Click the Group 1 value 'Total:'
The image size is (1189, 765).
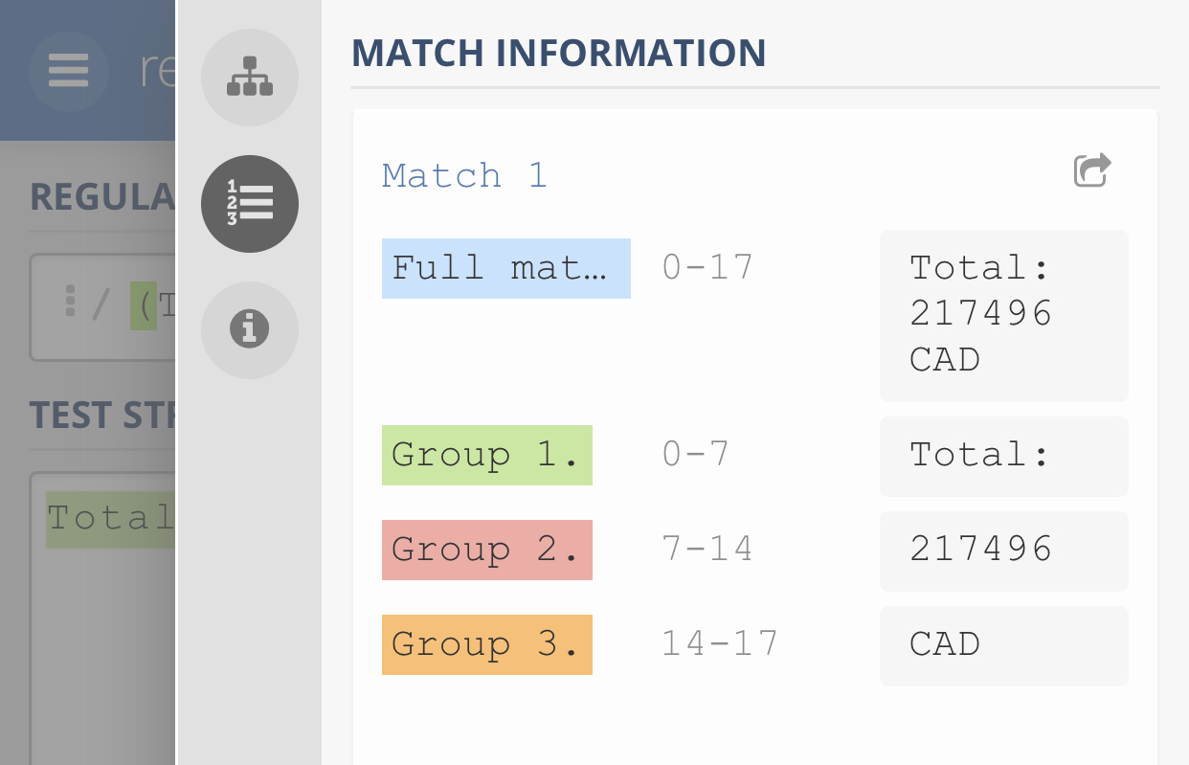pyautogui.click(x=1003, y=456)
